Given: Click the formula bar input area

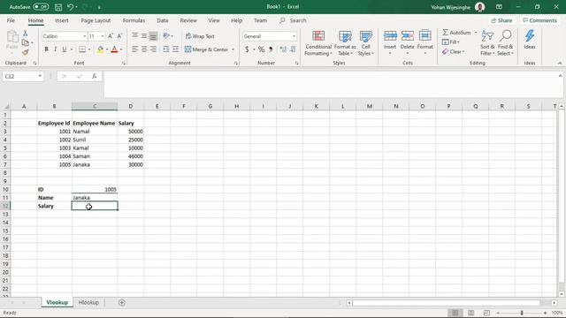Looking at the screenshot, I should pos(331,85).
